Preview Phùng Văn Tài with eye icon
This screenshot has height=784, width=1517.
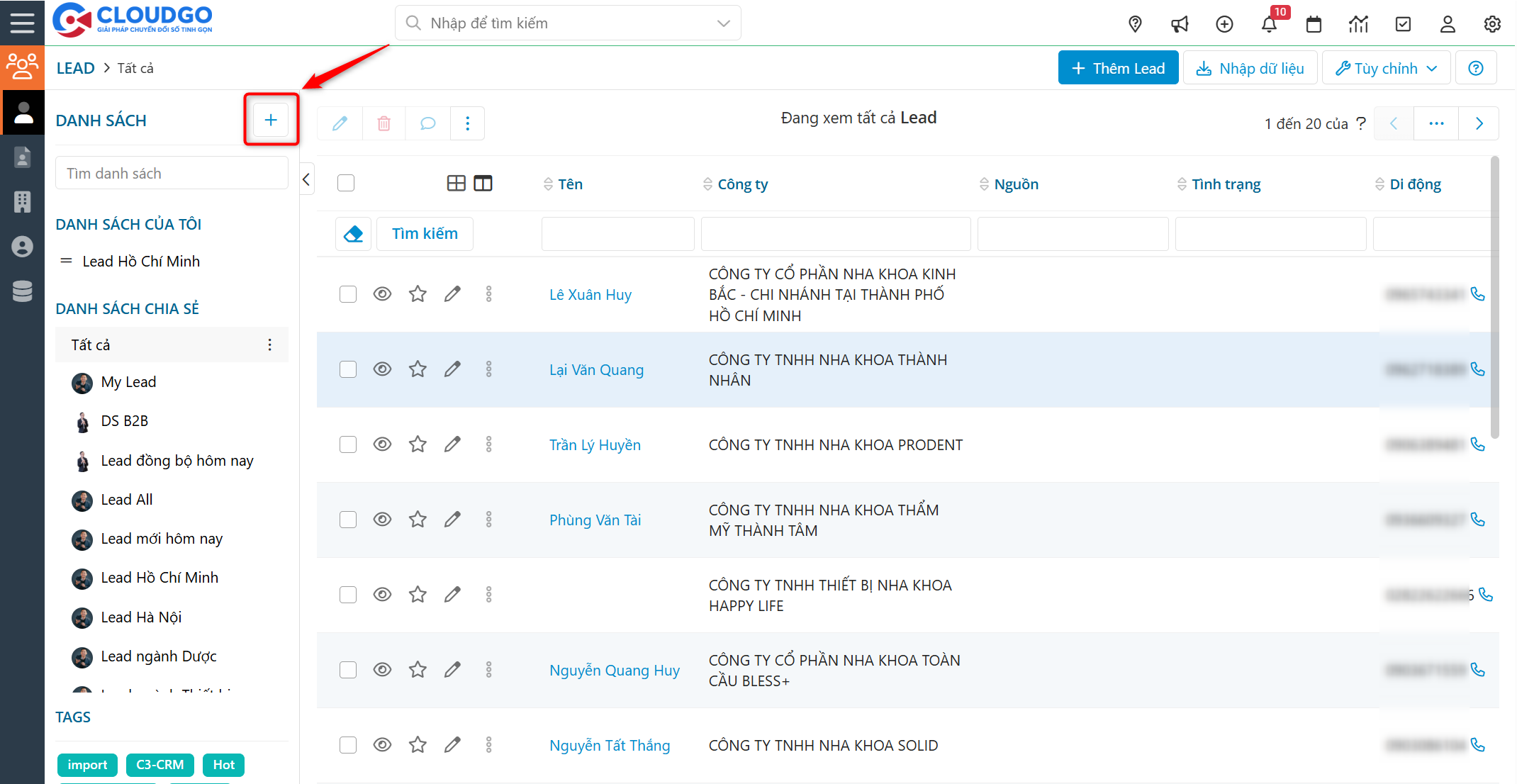382,520
